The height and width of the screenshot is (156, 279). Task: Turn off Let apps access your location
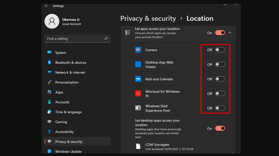pyautogui.click(x=220, y=33)
